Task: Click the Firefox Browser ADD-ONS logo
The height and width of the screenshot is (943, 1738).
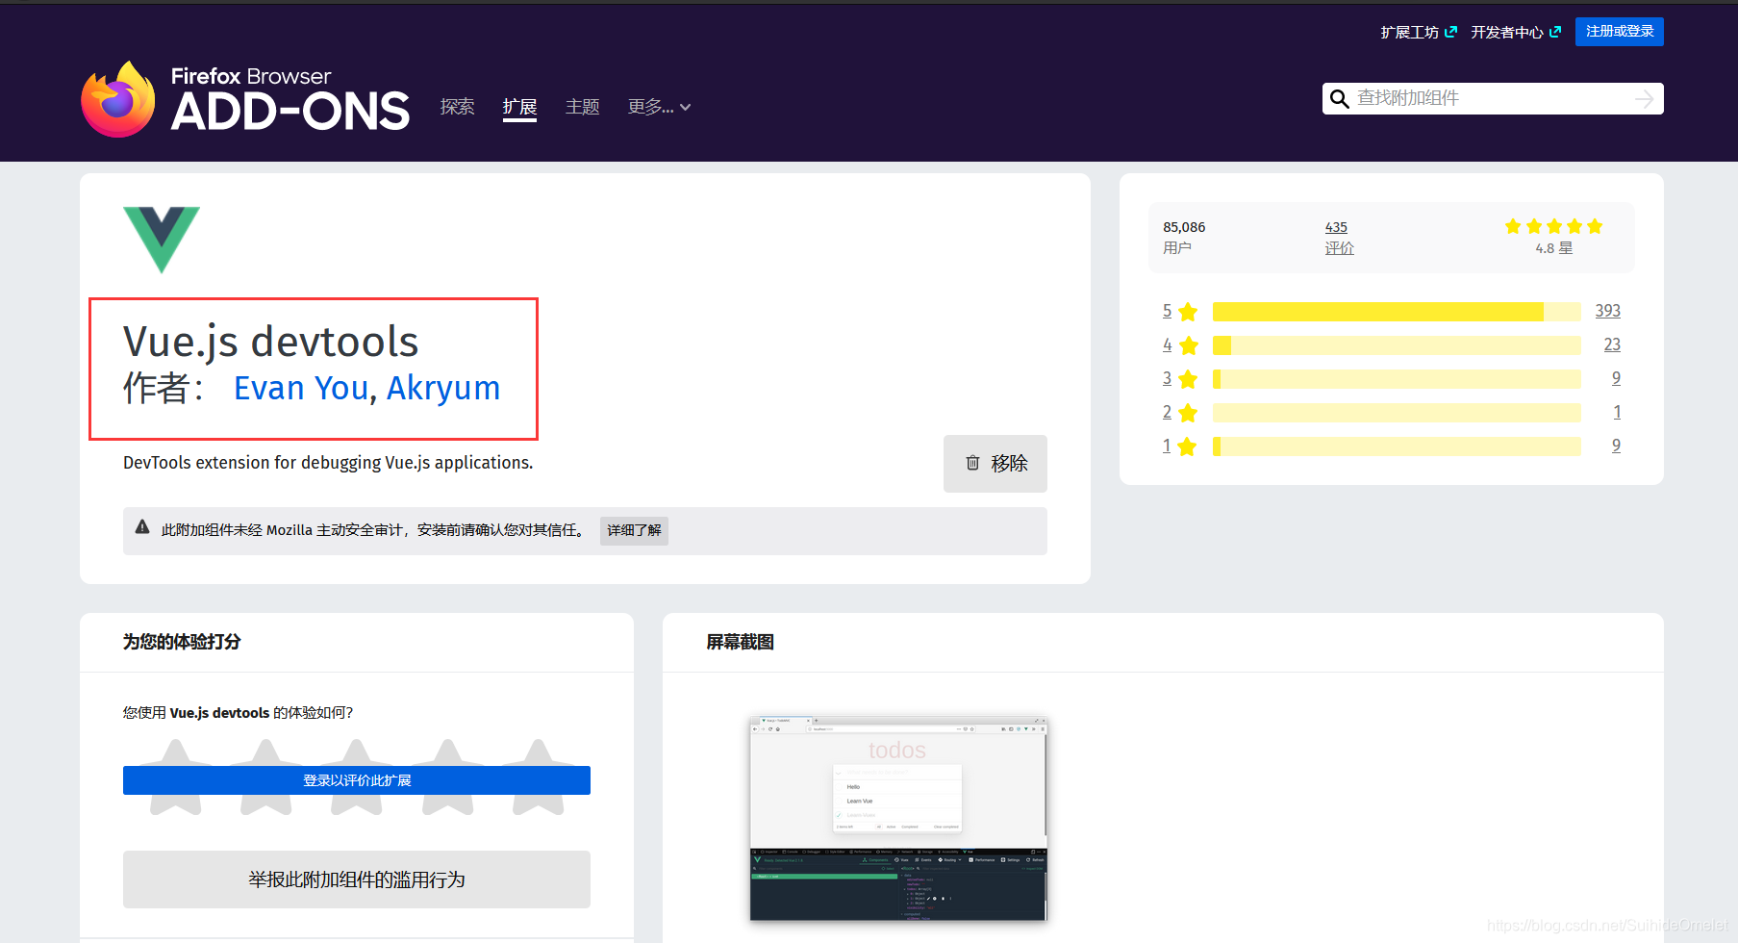Action: click(245, 99)
